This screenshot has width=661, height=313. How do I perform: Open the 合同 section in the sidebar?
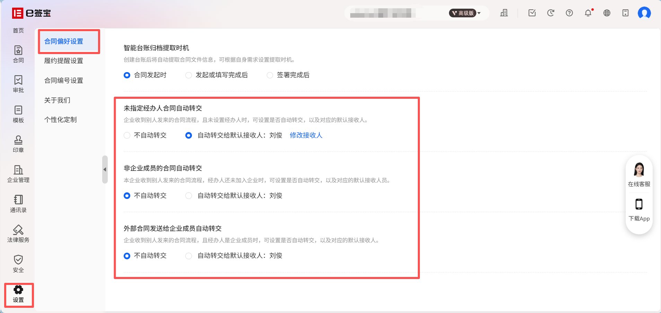point(18,54)
